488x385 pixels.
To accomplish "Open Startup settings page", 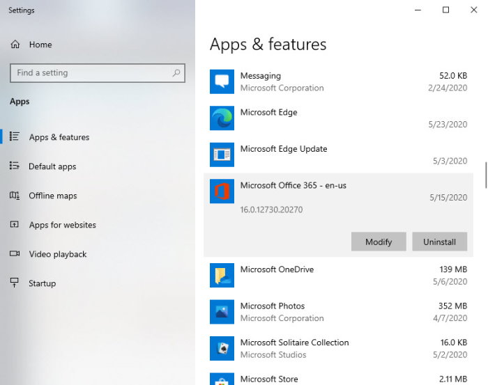I will coord(43,283).
